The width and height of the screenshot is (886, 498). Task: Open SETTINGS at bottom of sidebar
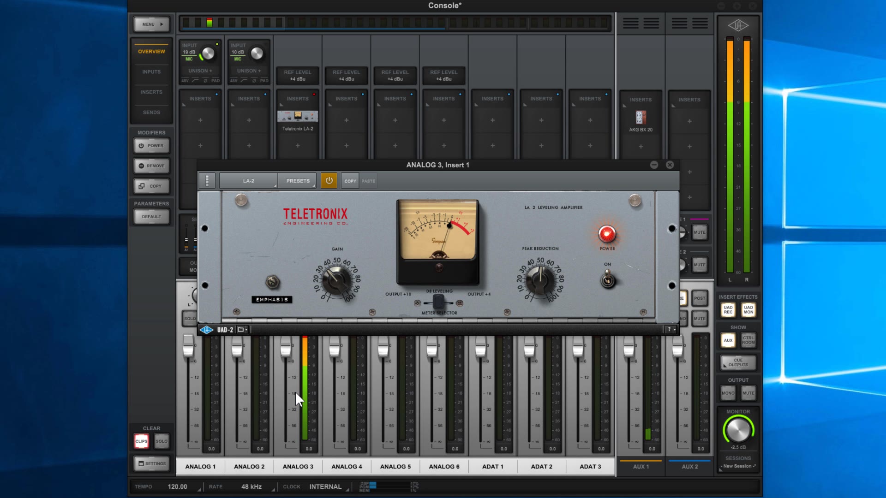pos(151,463)
